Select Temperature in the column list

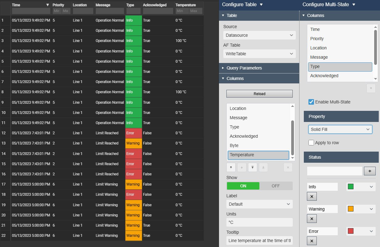258,155
